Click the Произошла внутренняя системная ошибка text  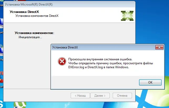[x=100, y=59]
